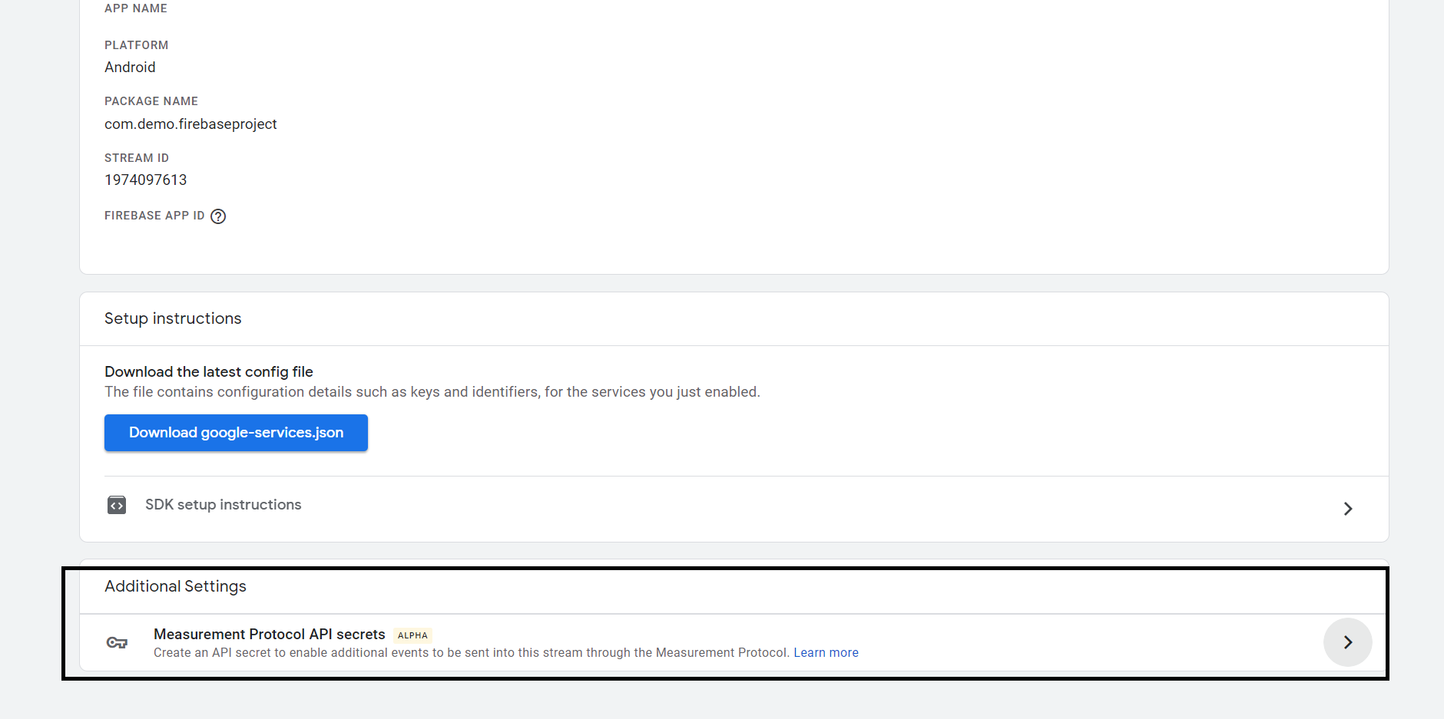Click the Additional Settings section header
This screenshot has height=719, width=1444.
point(175,586)
